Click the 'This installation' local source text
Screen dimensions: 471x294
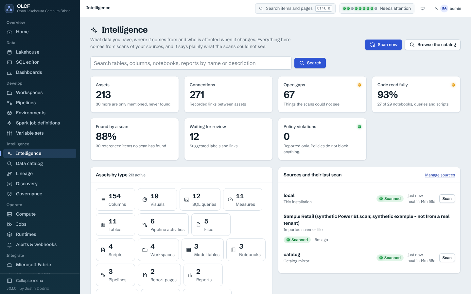[x=298, y=202]
